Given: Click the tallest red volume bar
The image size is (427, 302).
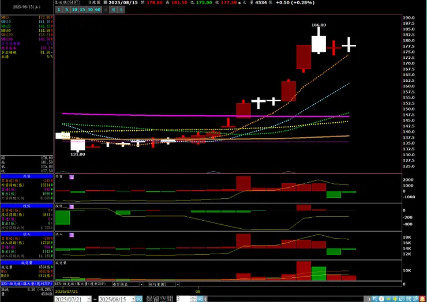Looking at the screenshot, I should click(304, 271).
